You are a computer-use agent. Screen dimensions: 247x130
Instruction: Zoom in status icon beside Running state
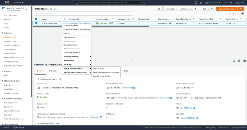tap(110, 24)
